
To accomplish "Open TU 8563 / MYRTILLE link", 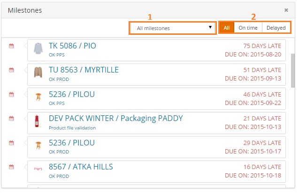I will click(x=84, y=70).
